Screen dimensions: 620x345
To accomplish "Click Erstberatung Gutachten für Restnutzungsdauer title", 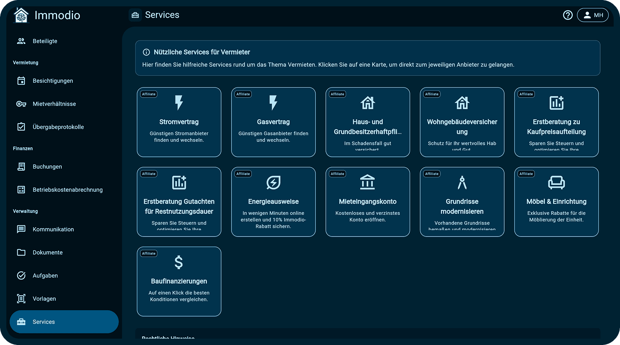I will point(179,206).
